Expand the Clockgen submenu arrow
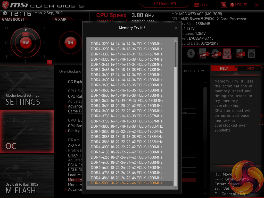 [66, 131]
